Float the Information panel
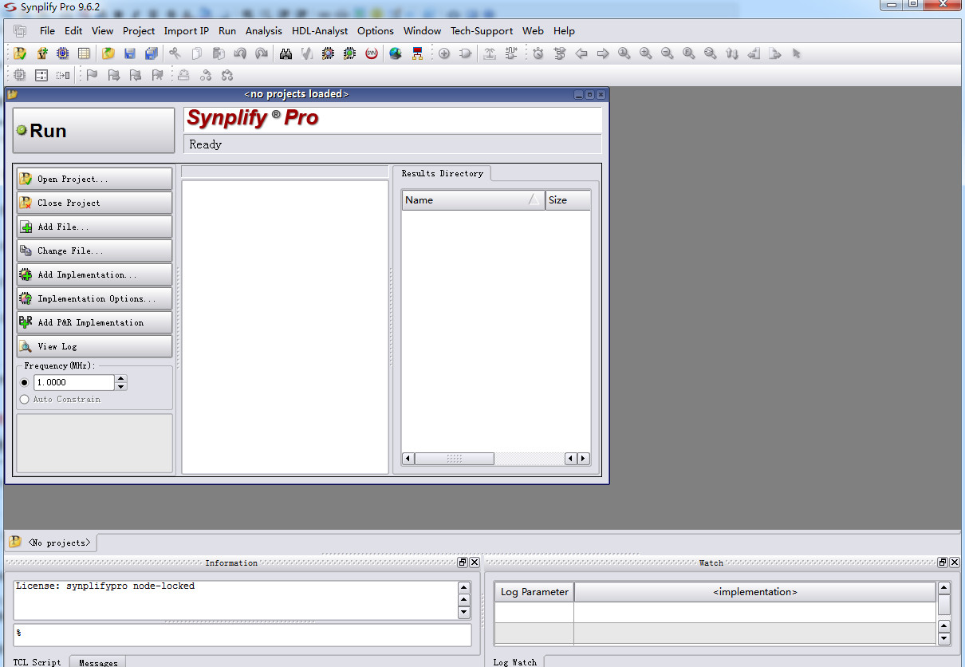Screen dimensions: 965x667 point(463,562)
